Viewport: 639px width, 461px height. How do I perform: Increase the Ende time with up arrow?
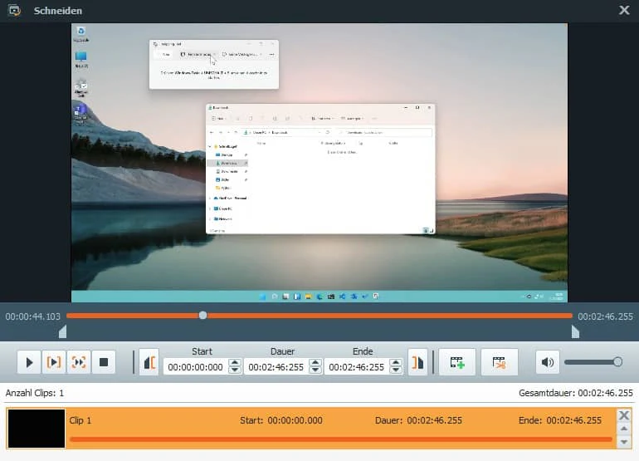point(395,362)
